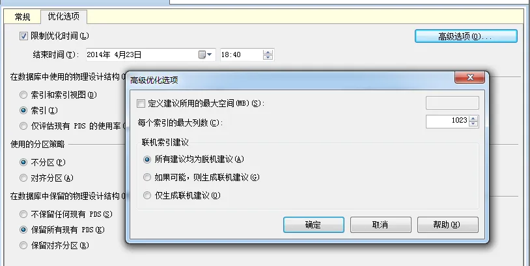This screenshot has width=530, height=266.
Task: Decrease the end time with down arrow
Action: pyautogui.click(x=268, y=57)
